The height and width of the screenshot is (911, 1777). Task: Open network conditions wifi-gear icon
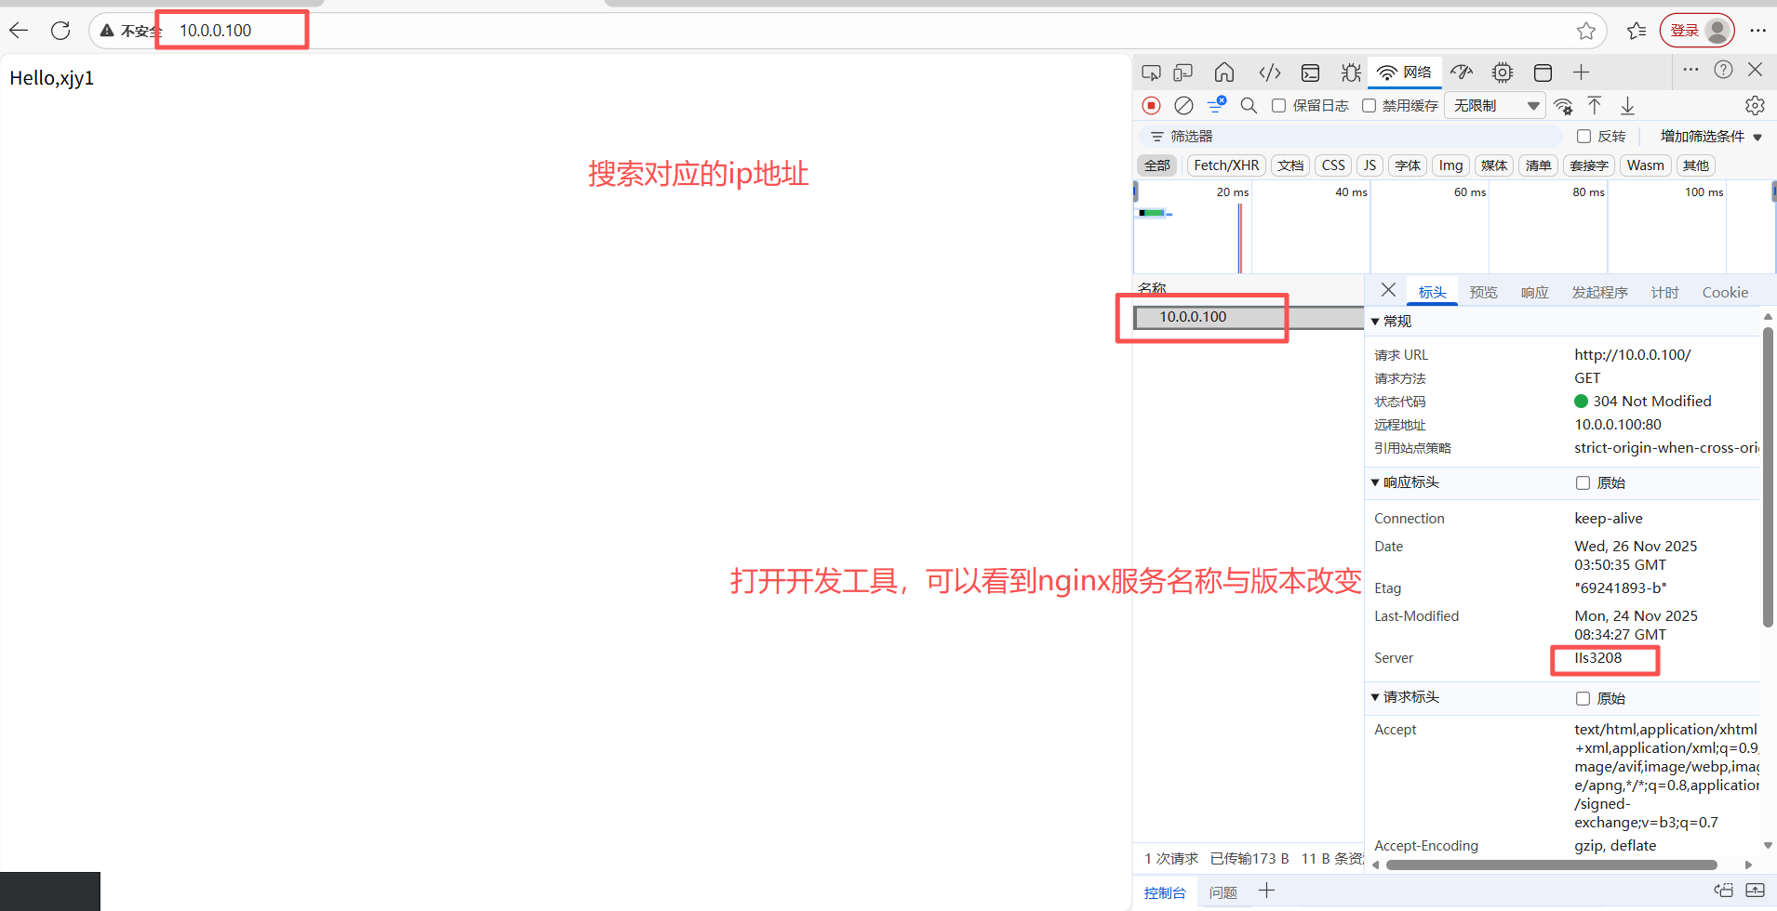click(1564, 106)
